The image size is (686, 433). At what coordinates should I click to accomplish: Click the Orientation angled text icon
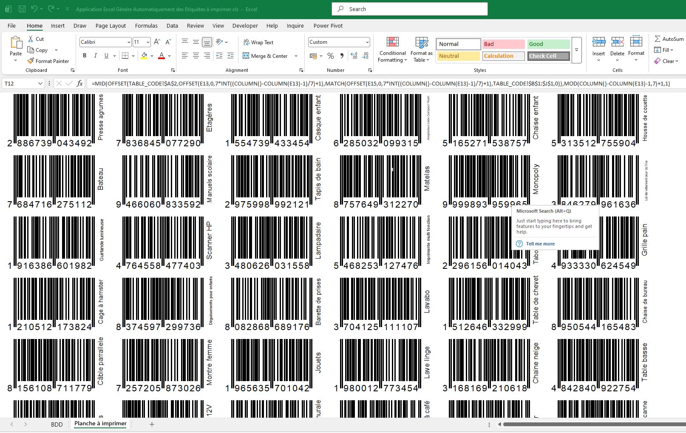click(219, 42)
